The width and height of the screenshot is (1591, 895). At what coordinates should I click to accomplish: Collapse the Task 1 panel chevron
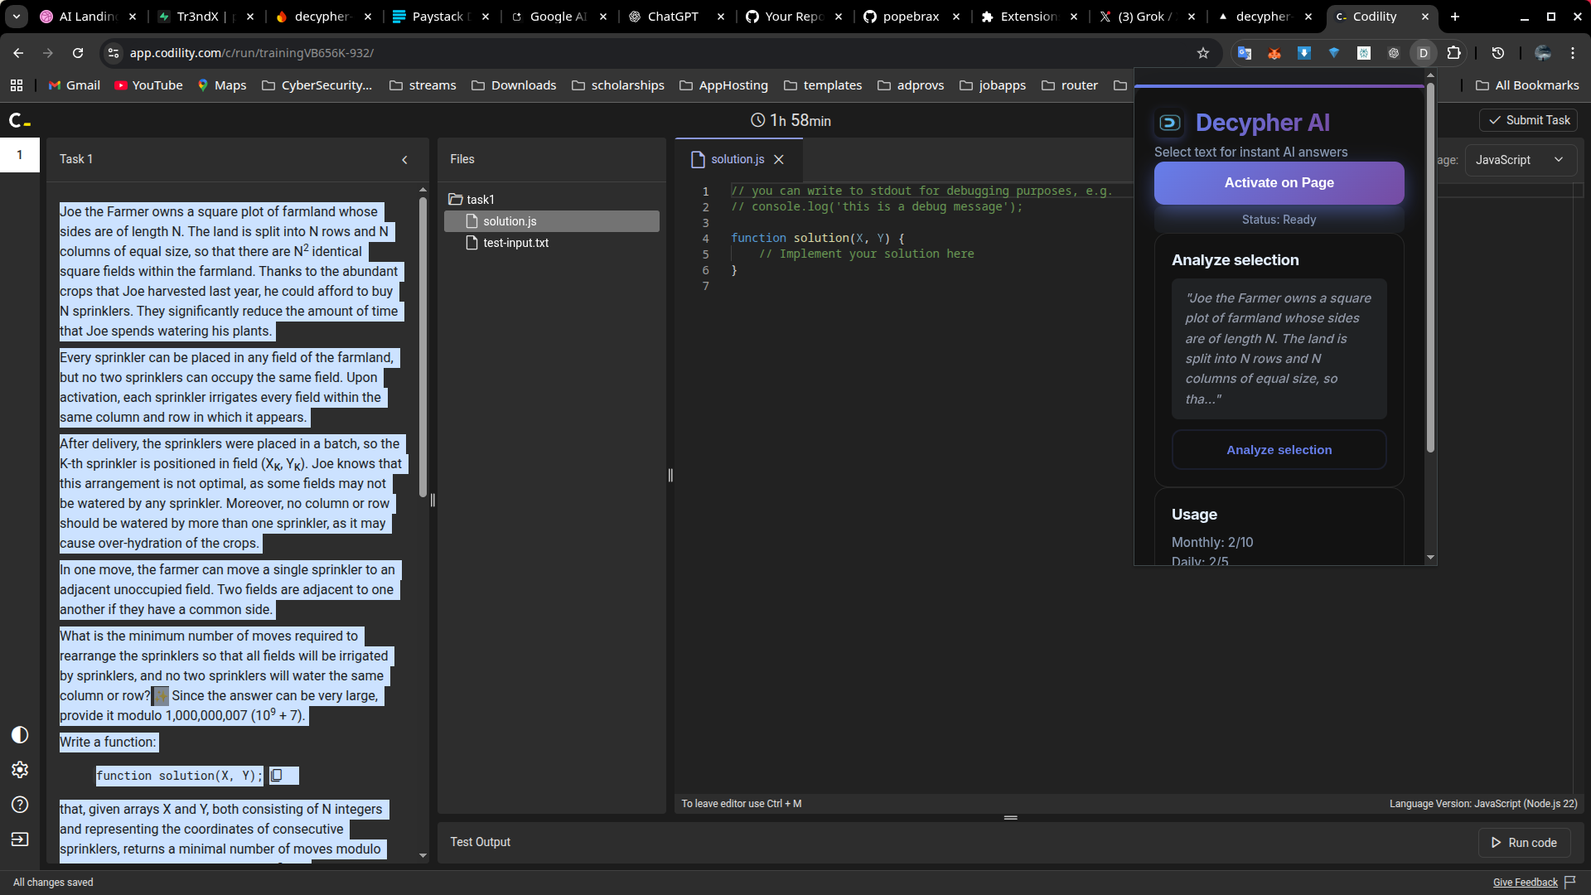pos(404,160)
